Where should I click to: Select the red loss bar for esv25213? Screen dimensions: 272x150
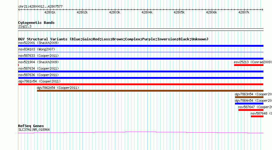(248, 65)
